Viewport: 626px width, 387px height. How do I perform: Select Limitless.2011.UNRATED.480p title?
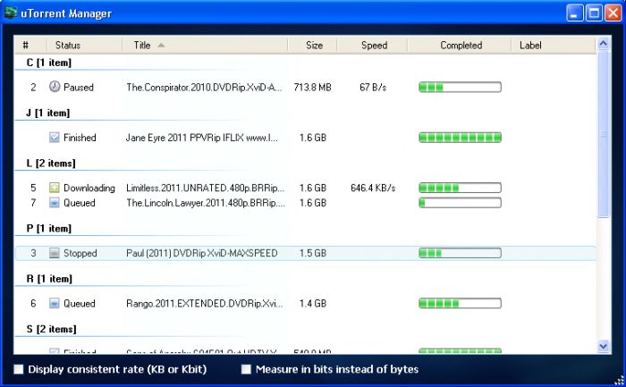(205, 188)
